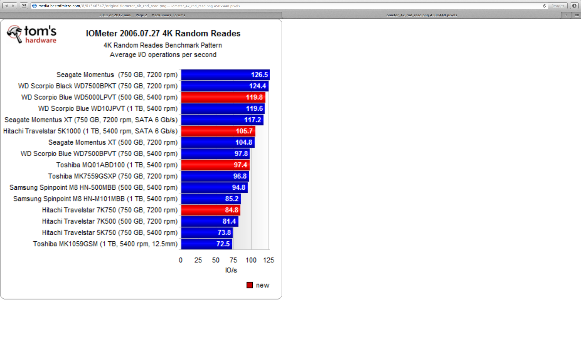Click the Hitachi Travelstar 5K1000 105.7 bar

pyautogui.click(x=218, y=131)
